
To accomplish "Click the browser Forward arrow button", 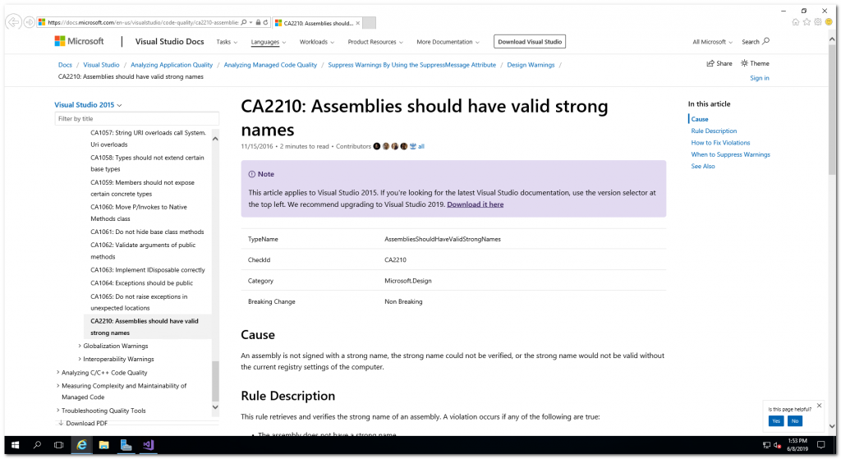I will (x=29, y=22).
